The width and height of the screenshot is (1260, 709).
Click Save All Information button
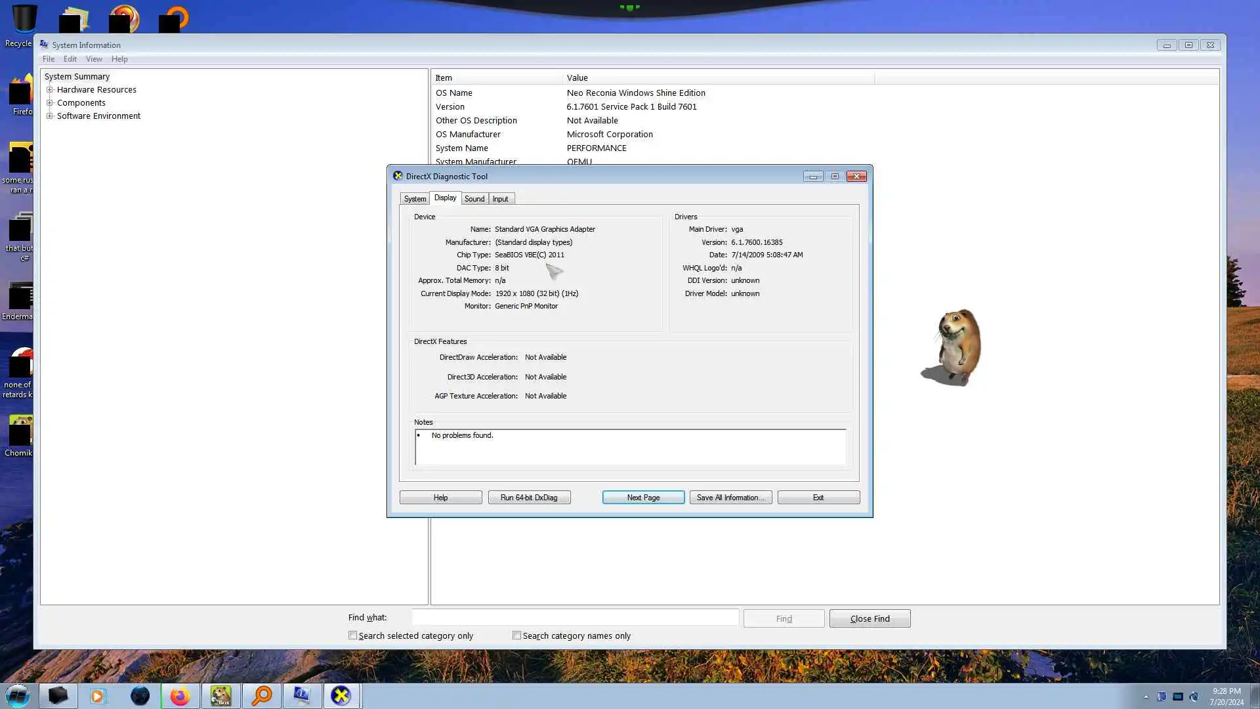(x=730, y=498)
